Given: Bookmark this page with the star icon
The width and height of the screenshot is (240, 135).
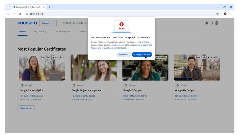Looking at the screenshot, I should click(x=217, y=14).
